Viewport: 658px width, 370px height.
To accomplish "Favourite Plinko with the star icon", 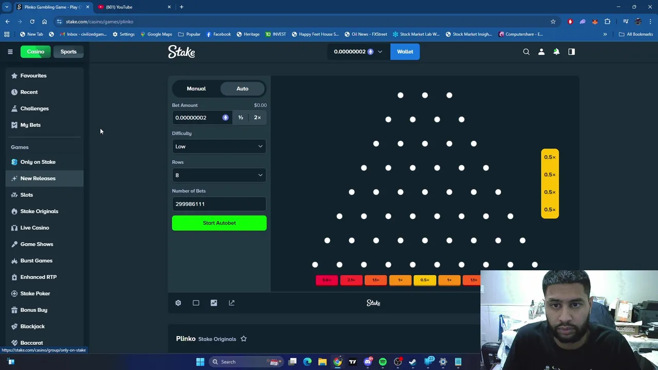I will (x=244, y=339).
